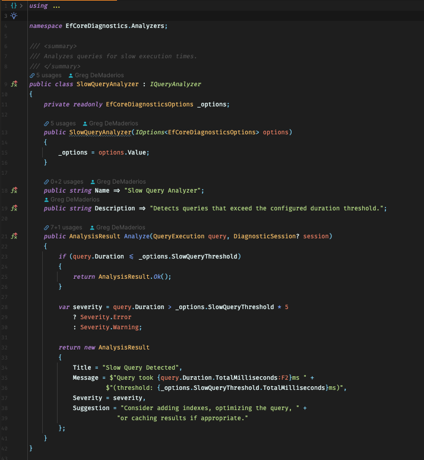
Task: Click the Message property in the initializer
Action: tap(86, 378)
